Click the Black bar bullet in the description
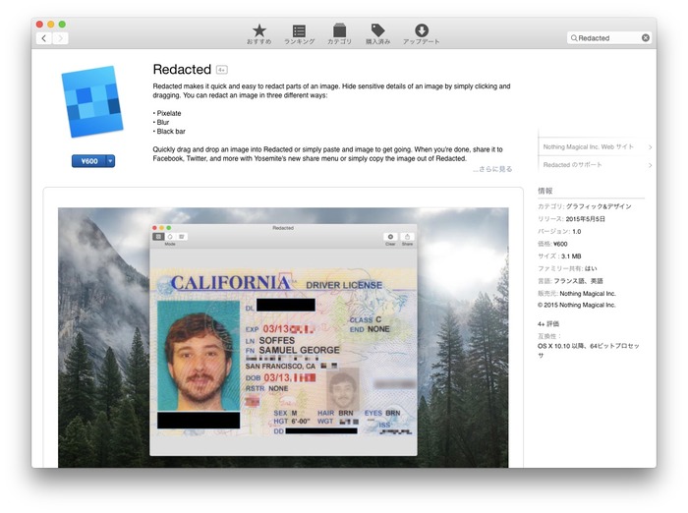 coord(169,132)
